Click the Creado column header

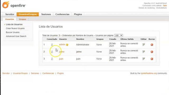point(113,39)
